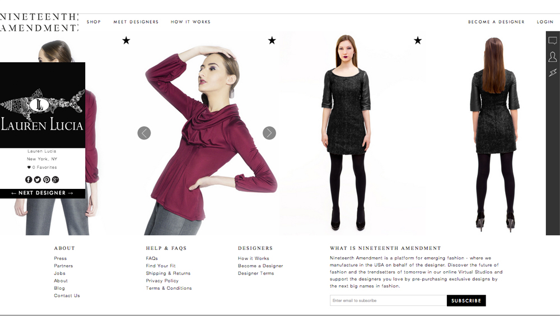The width and height of the screenshot is (560, 334).
Task: Open Meet Designers in navigation
Action: tap(136, 22)
